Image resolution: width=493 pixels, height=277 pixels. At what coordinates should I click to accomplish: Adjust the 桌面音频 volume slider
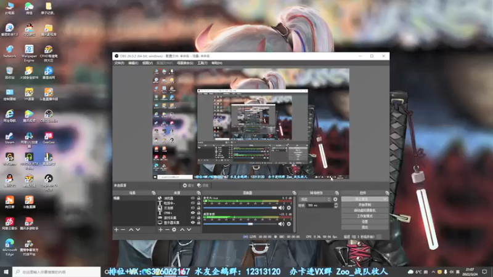(x=240, y=224)
